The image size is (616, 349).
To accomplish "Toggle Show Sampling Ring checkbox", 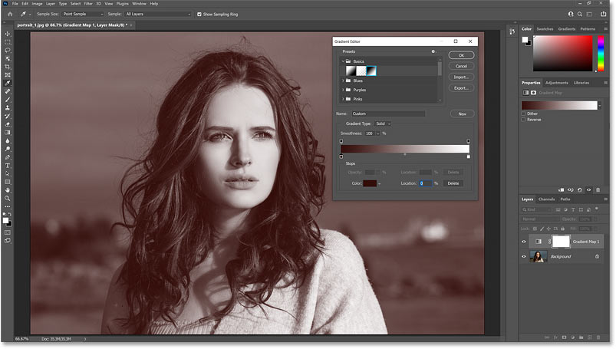I will point(199,14).
